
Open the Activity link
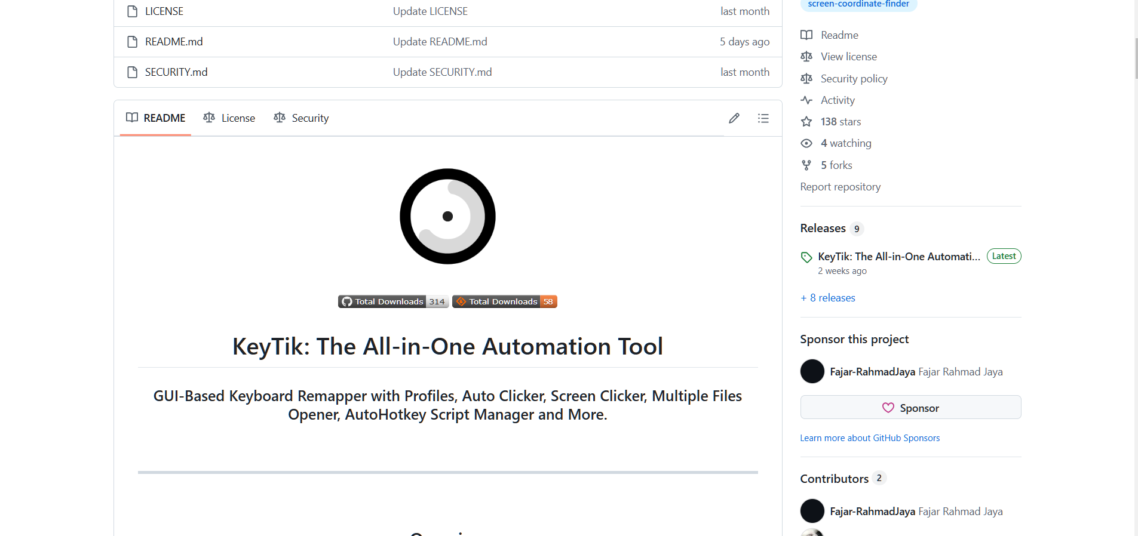click(838, 100)
